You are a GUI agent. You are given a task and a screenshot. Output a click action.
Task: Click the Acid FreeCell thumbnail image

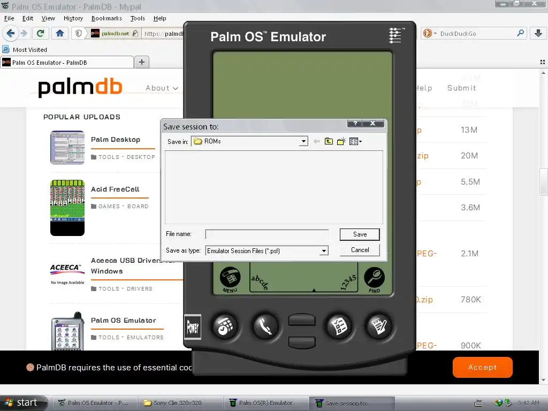(x=67, y=208)
